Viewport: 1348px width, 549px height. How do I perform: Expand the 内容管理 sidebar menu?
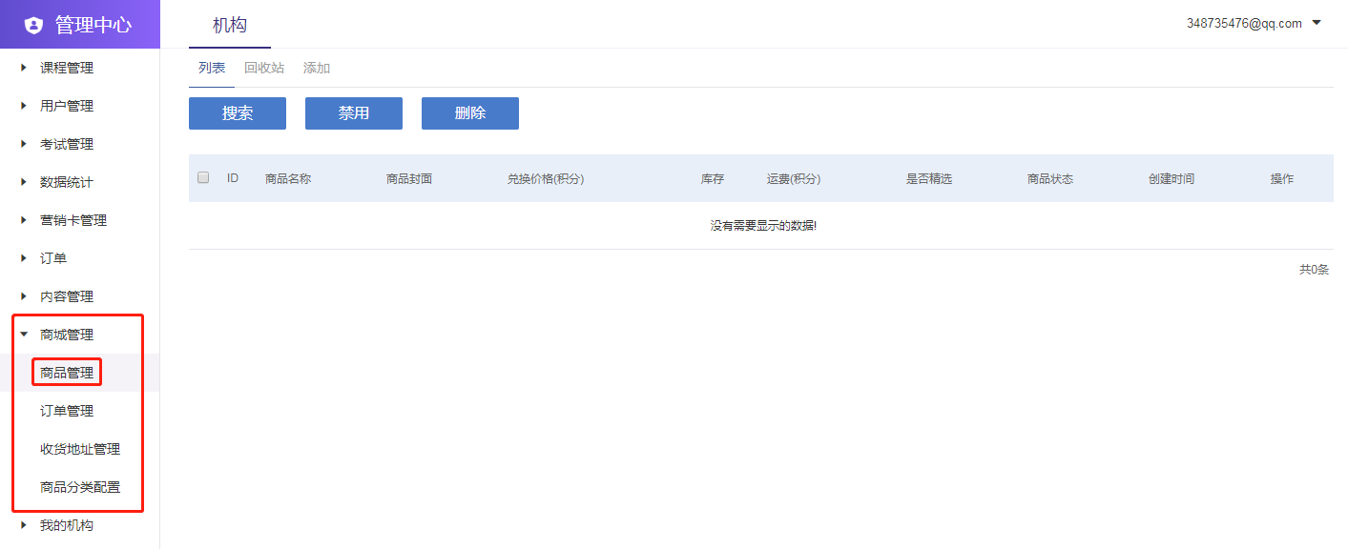66,296
